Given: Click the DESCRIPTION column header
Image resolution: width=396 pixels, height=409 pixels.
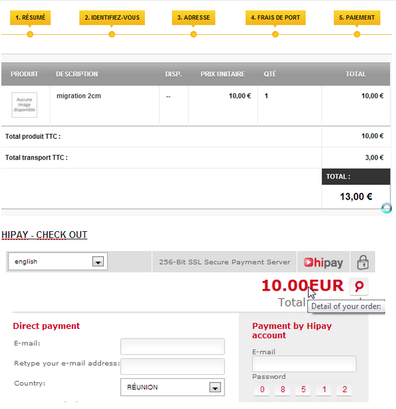Looking at the screenshot, I should 77,74.
